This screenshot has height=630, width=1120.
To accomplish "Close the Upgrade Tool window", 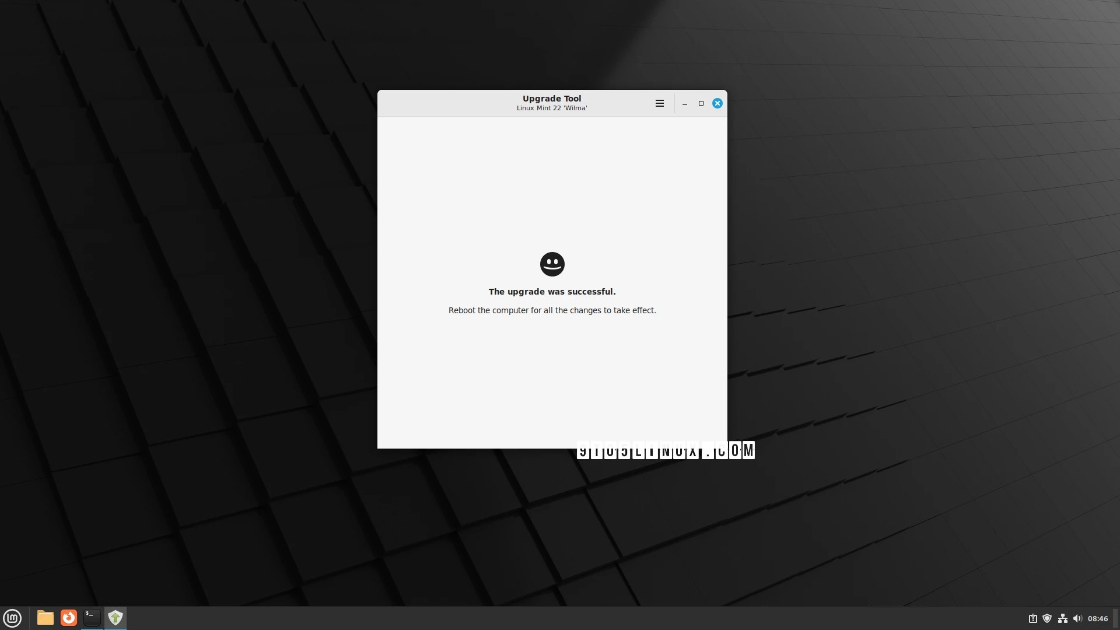I will [x=717, y=103].
